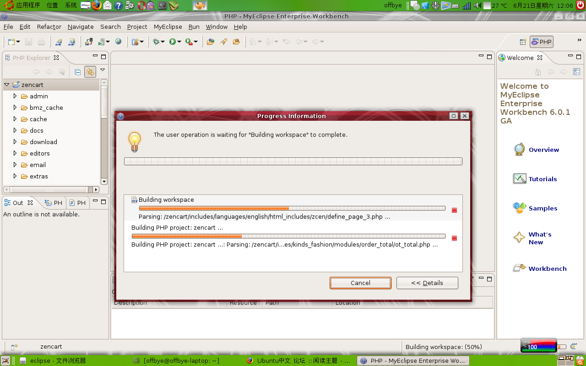Click the deploy to server toolbar icon
The width and height of the screenshot is (586, 366).
89,42
